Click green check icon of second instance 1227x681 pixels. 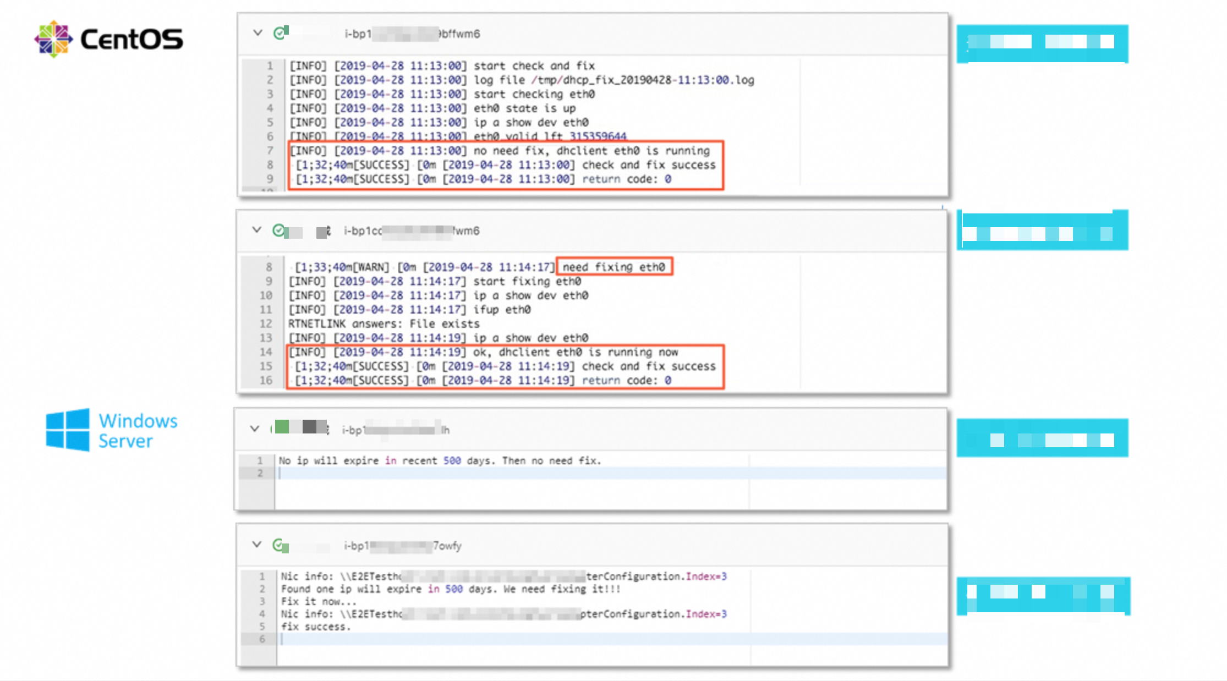(279, 230)
